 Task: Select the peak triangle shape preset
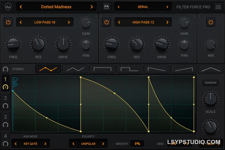211,69
